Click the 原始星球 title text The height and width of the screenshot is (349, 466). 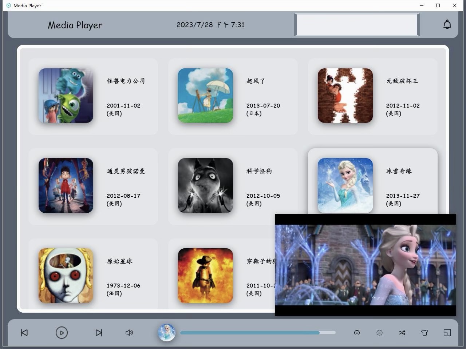tap(119, 261)
